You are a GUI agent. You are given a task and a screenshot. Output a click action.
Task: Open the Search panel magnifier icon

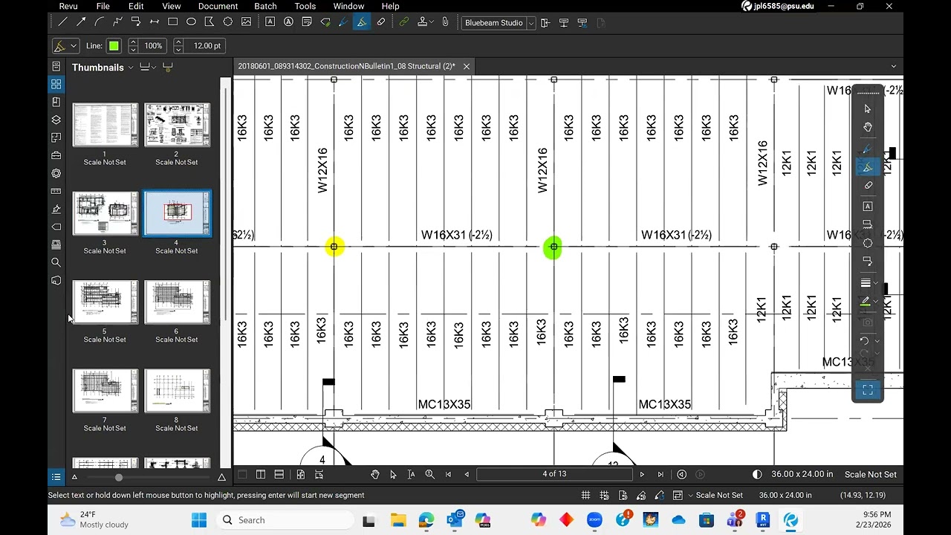pyautogui.click(x=56, y=262)
